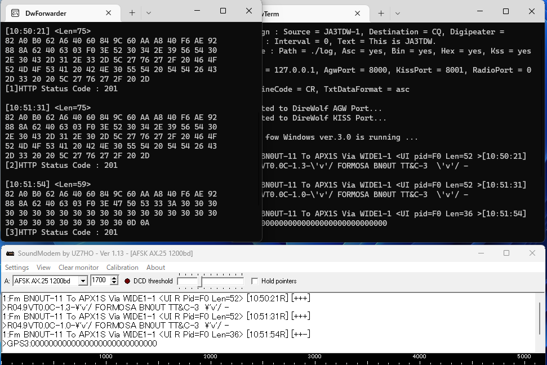Click '[1]HTTP Status Code : 201' line
The width and height of the screenshot is (547, 365).
61,88
